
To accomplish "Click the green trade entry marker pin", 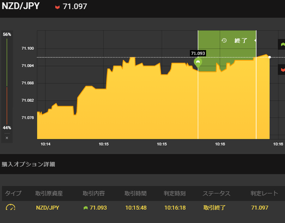I will click(198, 62).
